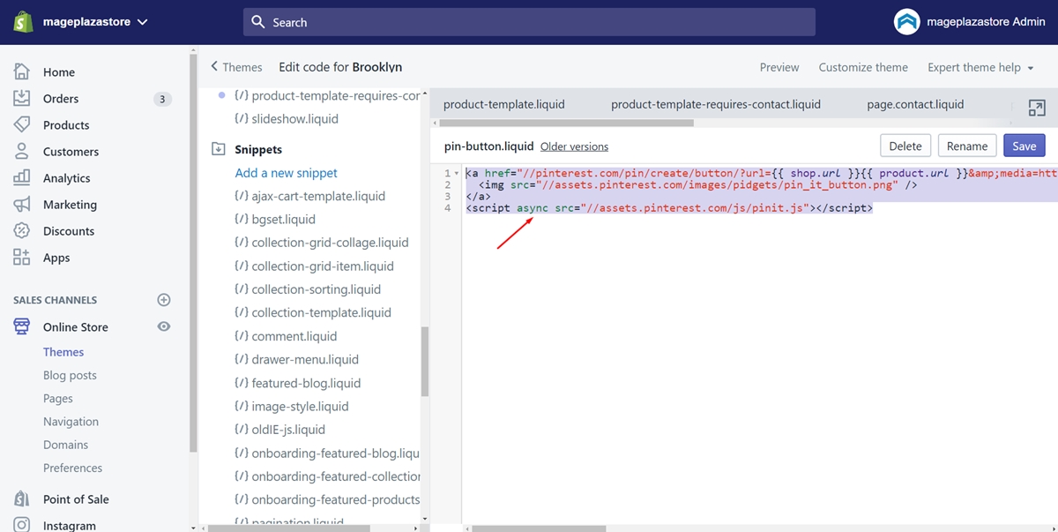Save the pin-button.liquid file
The image size is (1058, 532).
[1024, 146]
